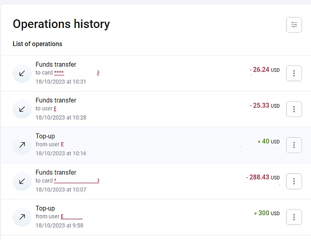Screen dimensions: 311x240
Task: Open options menu for the -26.24 USD transfer
Action: (x=294, y=73)
